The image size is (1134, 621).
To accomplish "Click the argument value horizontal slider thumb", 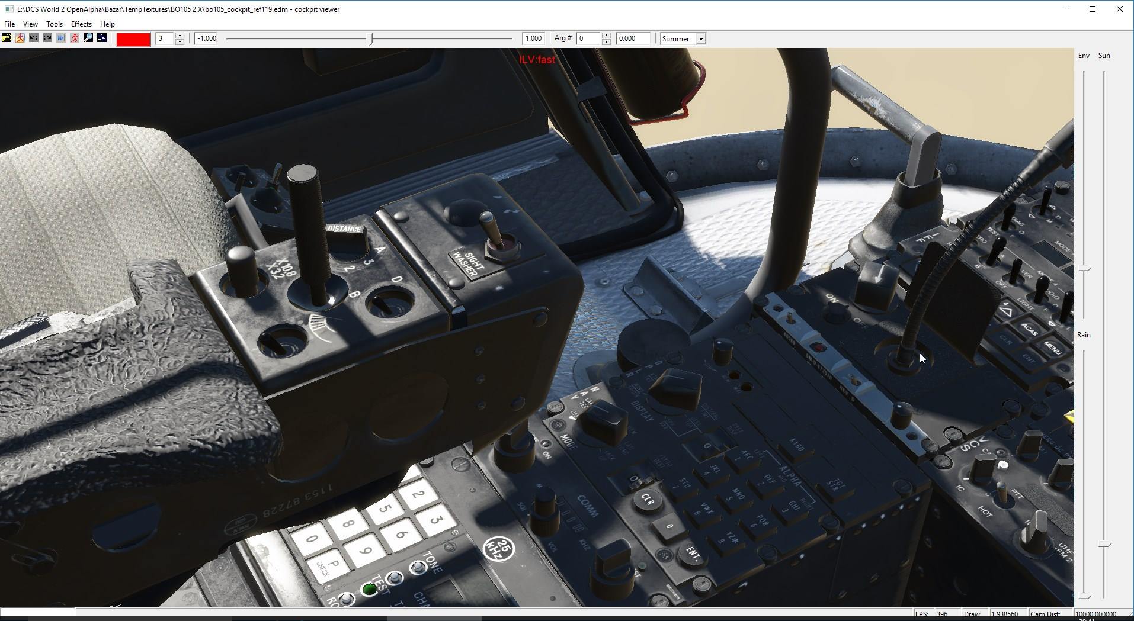I will (371, 39).
